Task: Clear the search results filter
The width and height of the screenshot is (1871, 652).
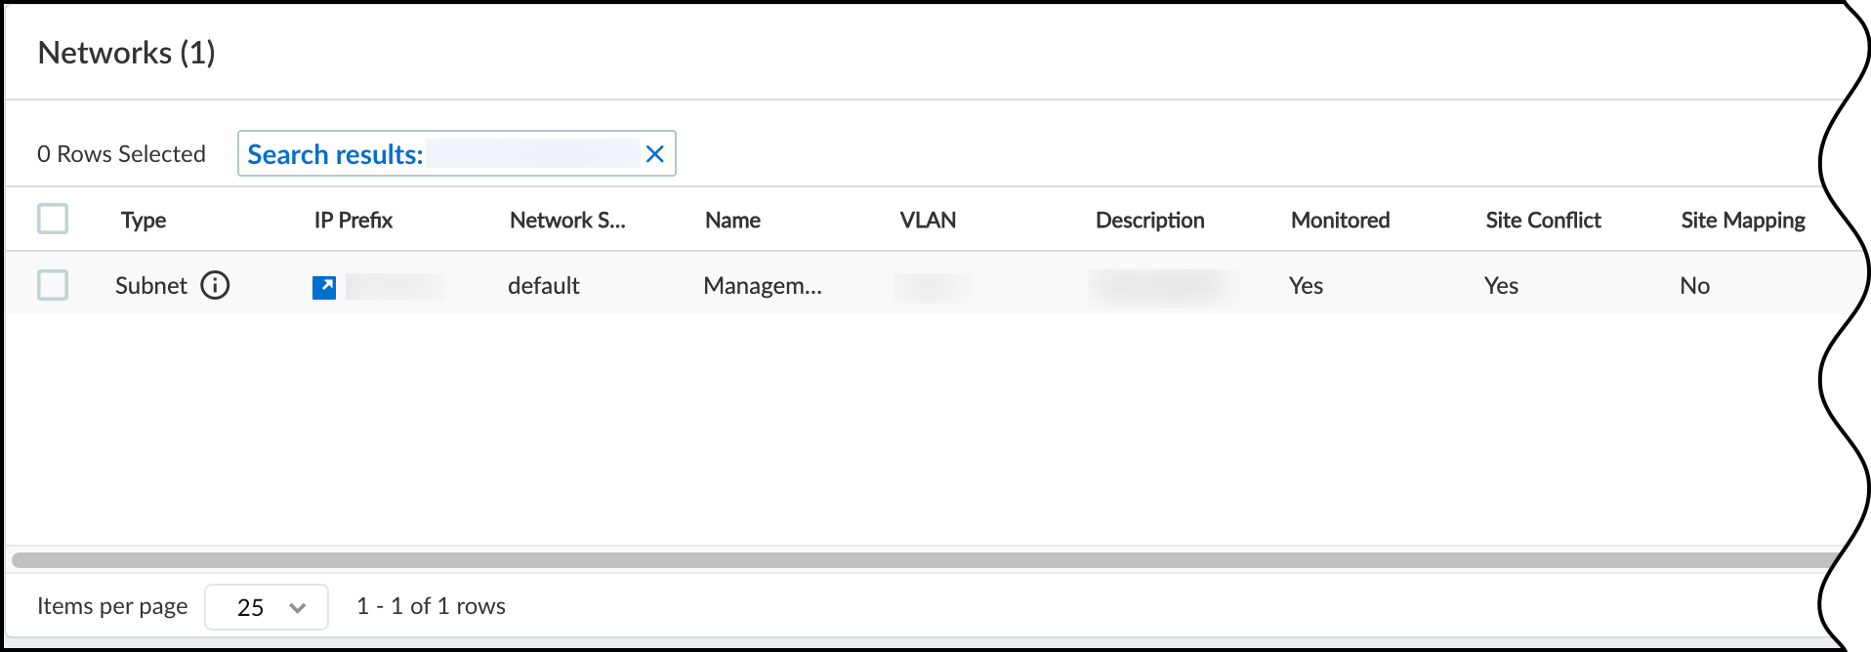Action: pyautogui.click(x=655, y=154)
